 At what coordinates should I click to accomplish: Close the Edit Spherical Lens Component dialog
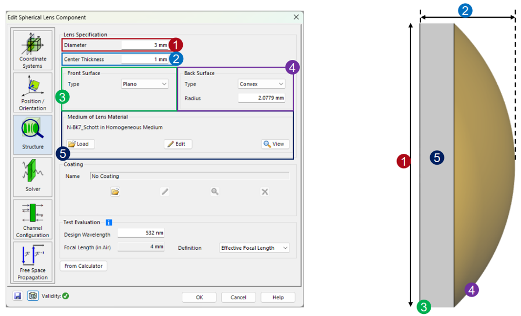coord(296,17)
